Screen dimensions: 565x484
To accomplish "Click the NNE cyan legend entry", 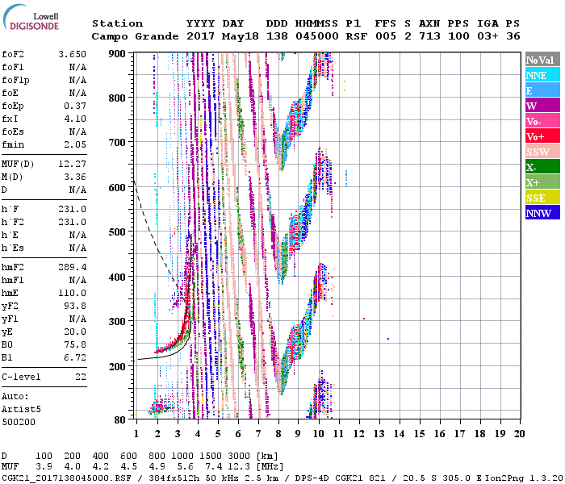I will click(539, 75).
